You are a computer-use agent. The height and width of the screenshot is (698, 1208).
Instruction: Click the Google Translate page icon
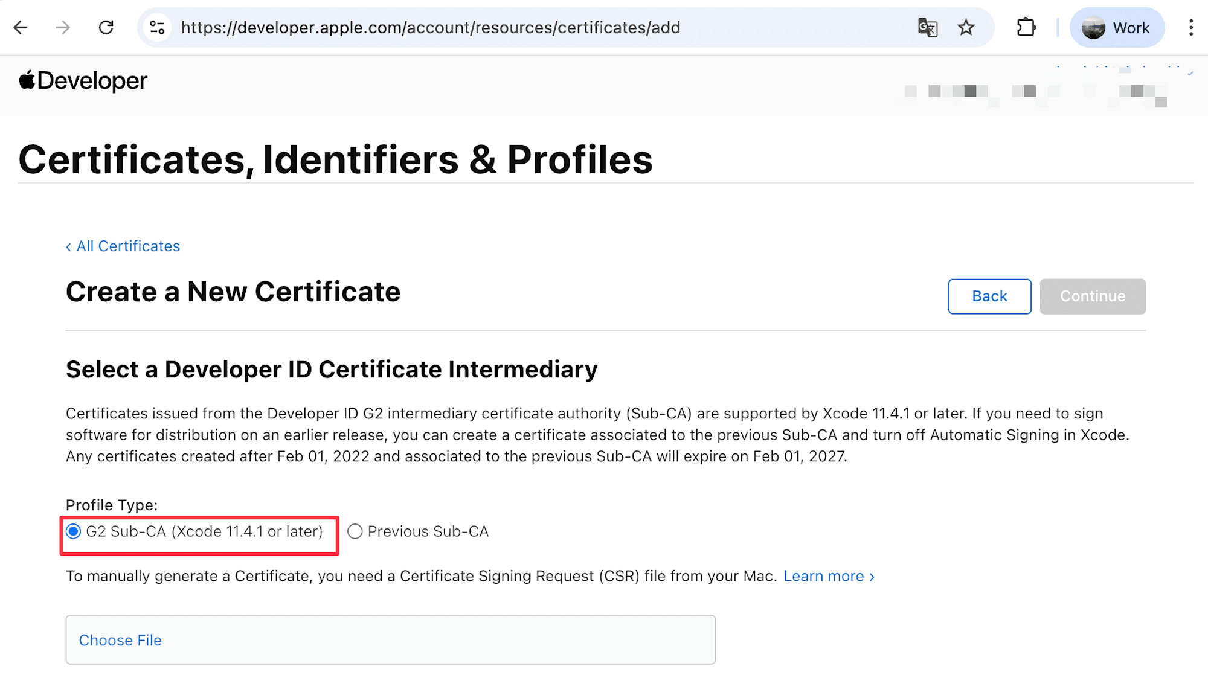point(927,28)
